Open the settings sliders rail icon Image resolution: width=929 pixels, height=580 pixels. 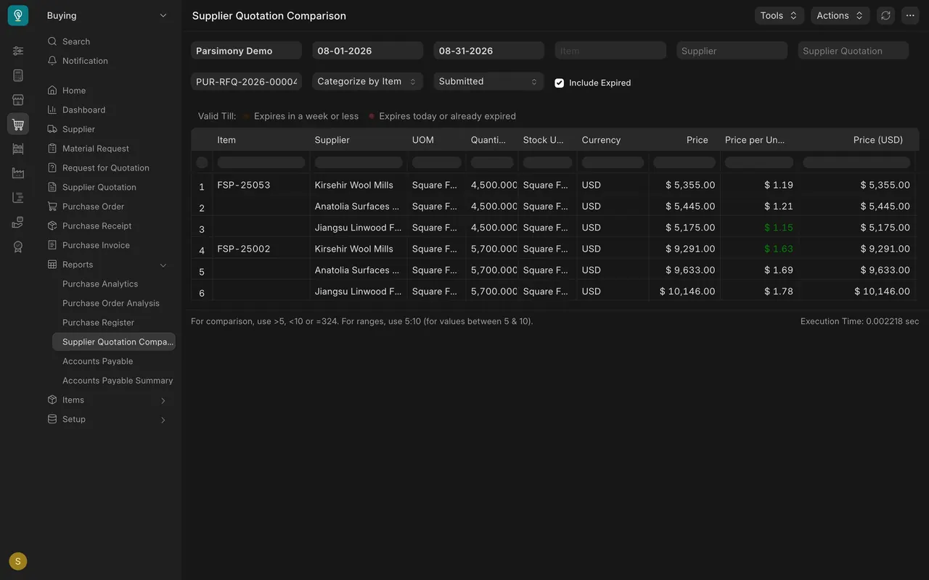(x=18, y=51)
